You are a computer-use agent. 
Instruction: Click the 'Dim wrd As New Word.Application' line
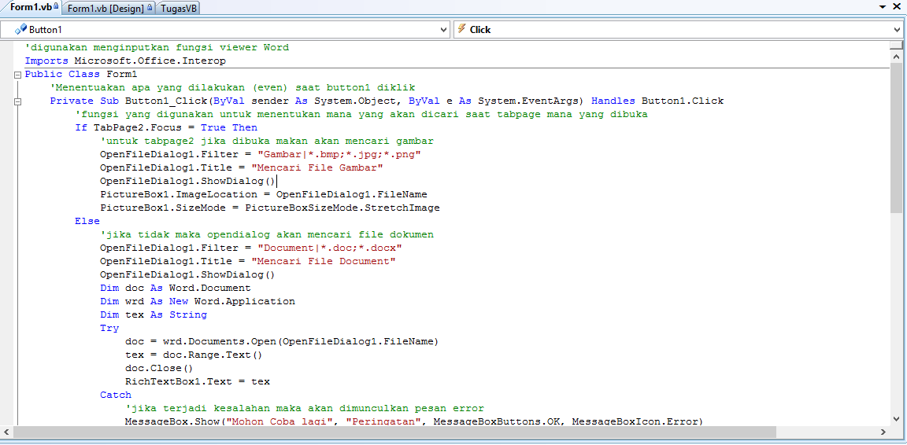tap(198, 301)
